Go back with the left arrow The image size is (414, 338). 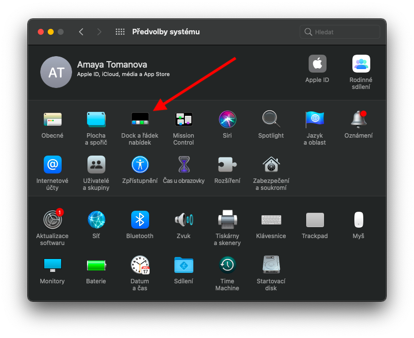pos(81,32)
